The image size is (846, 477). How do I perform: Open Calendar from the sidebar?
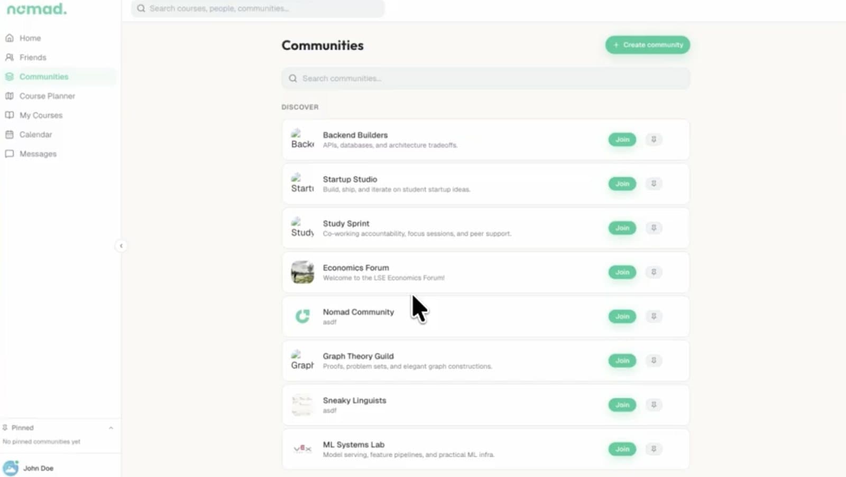[59, 135]
